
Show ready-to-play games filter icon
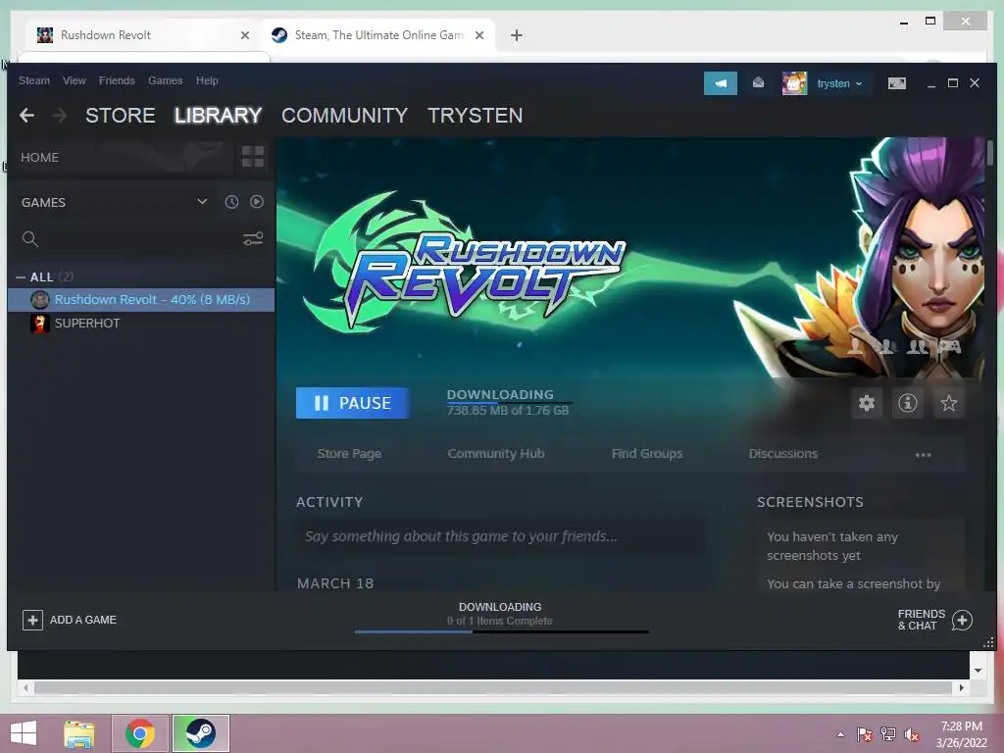tap(257, 202)
